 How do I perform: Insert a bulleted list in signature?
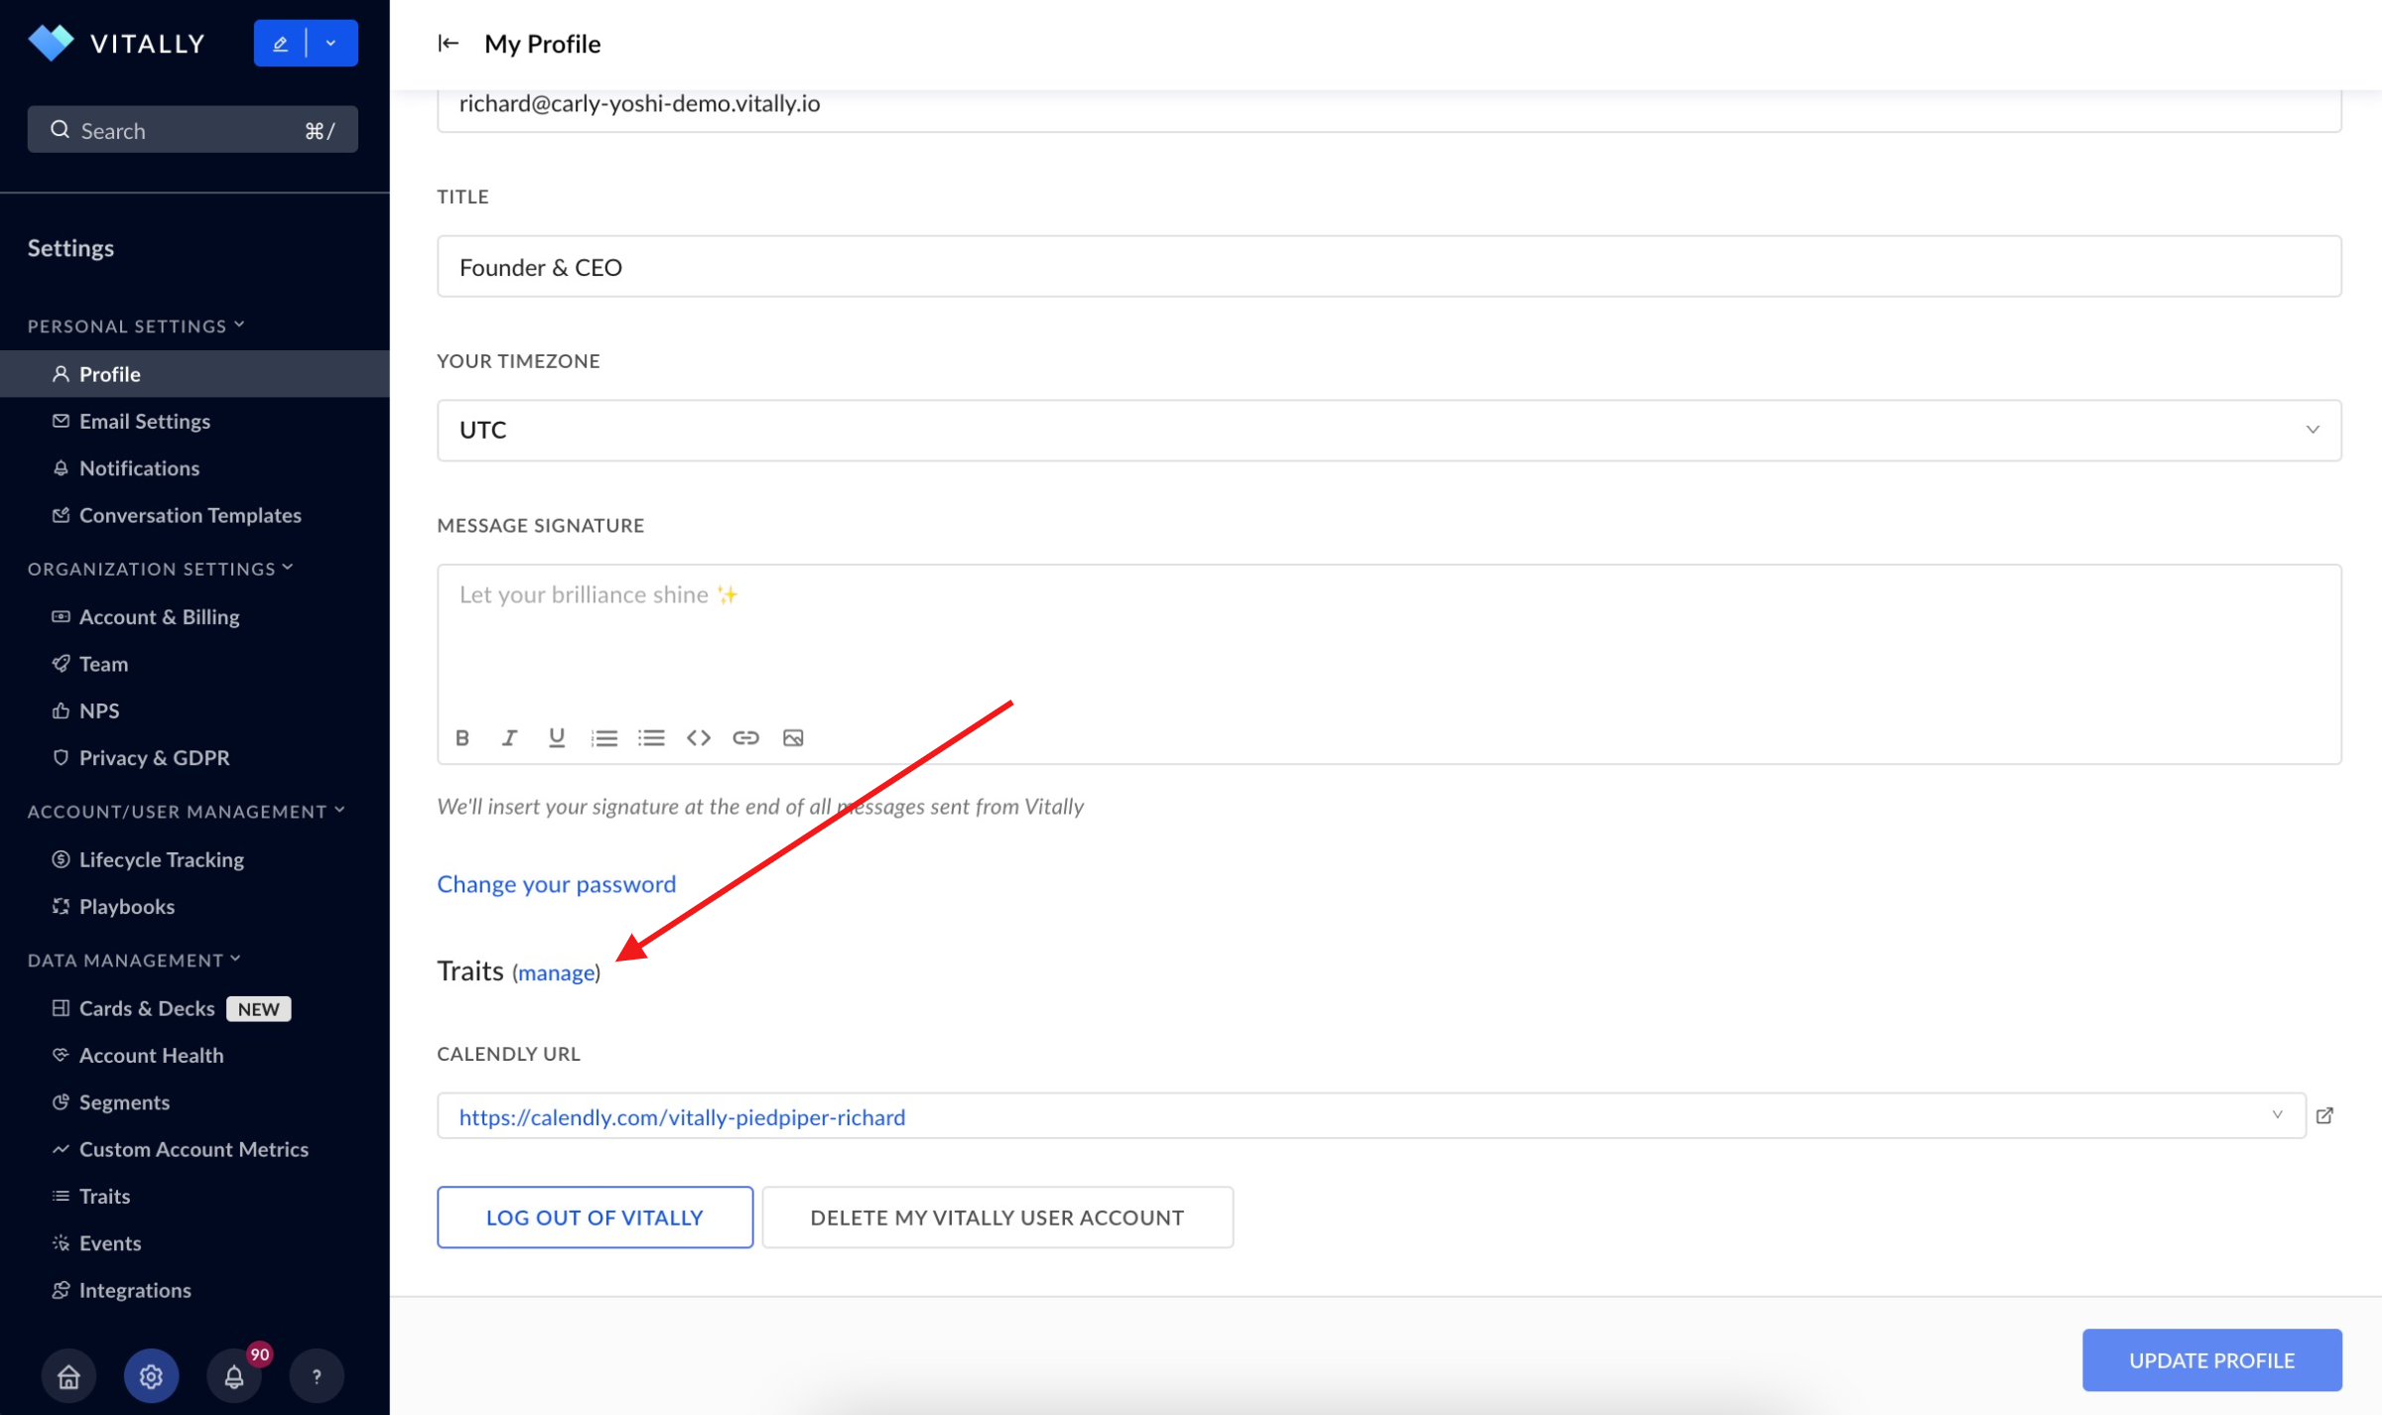coord(651,737)
